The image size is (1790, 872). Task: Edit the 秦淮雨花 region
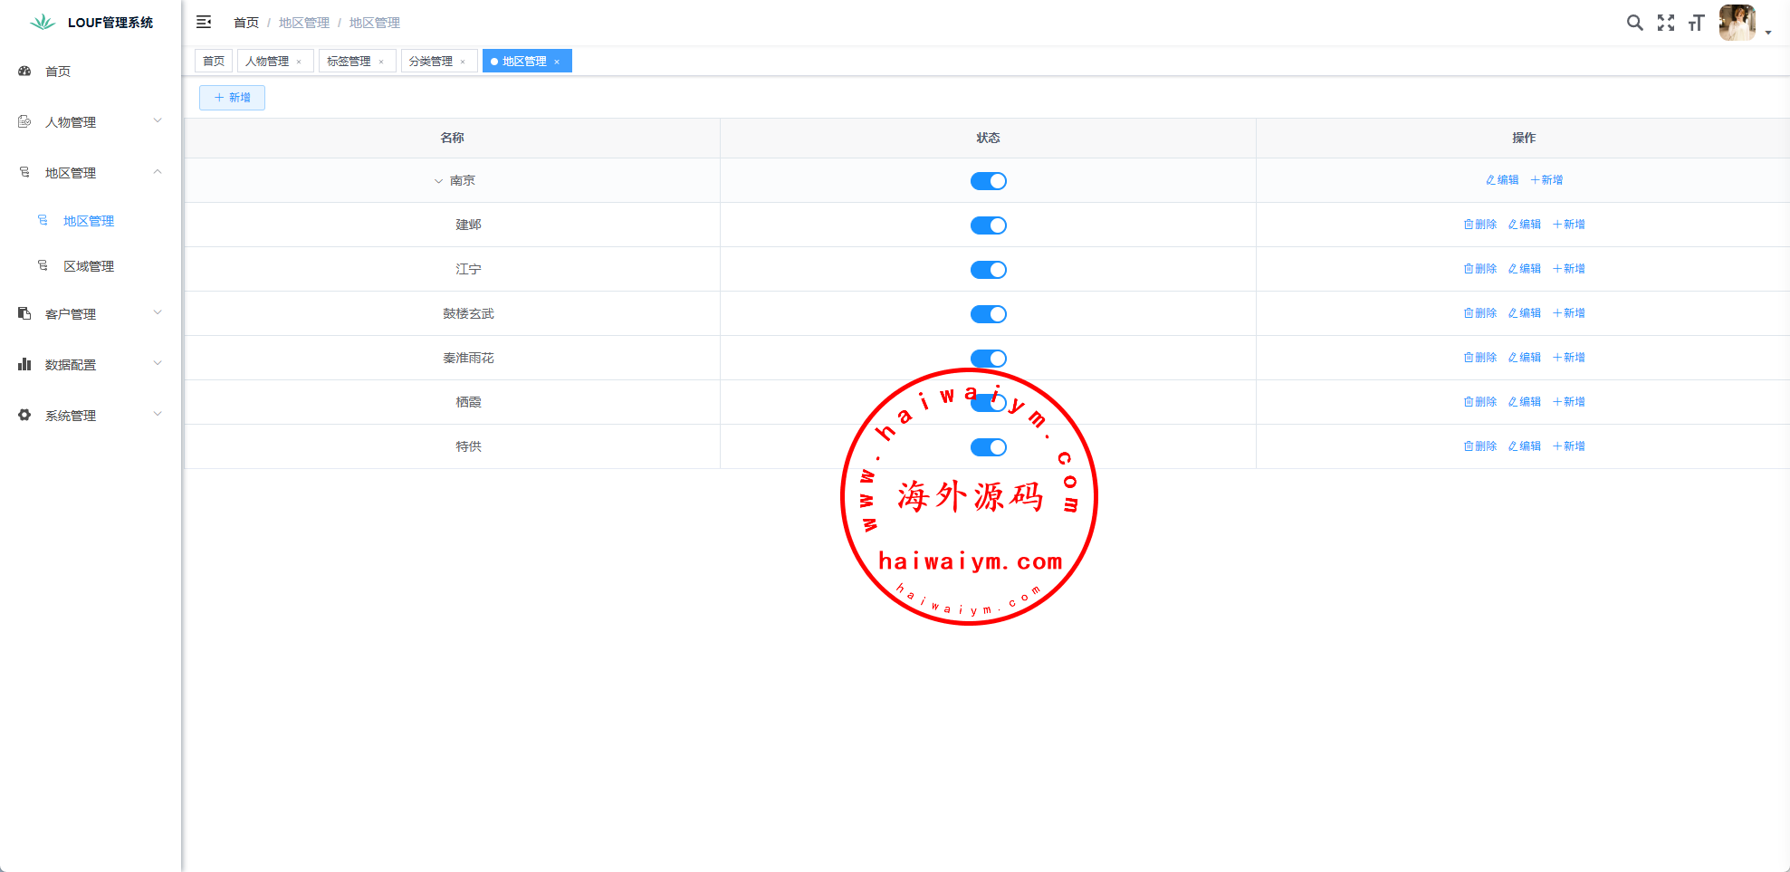[1525, 358]
